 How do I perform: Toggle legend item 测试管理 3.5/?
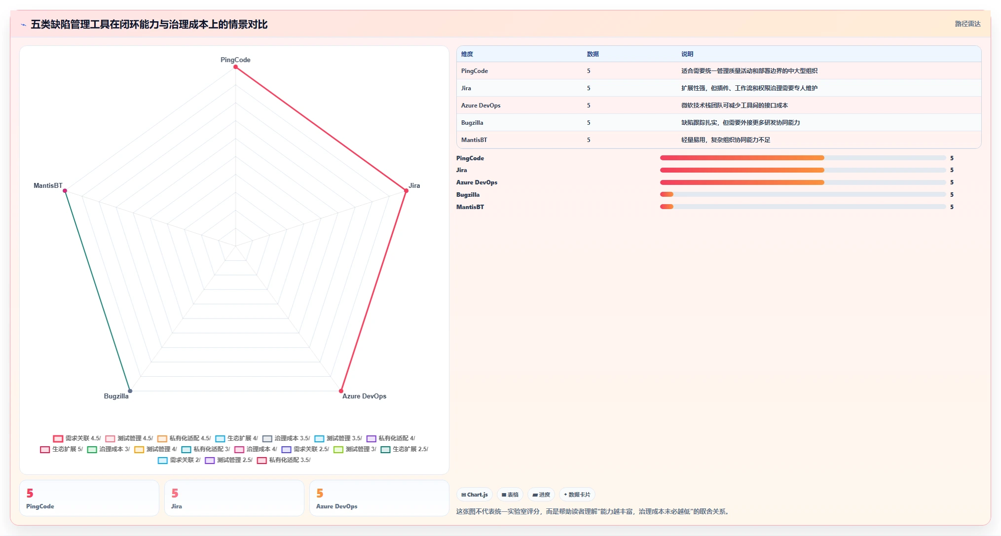point(338,438)
